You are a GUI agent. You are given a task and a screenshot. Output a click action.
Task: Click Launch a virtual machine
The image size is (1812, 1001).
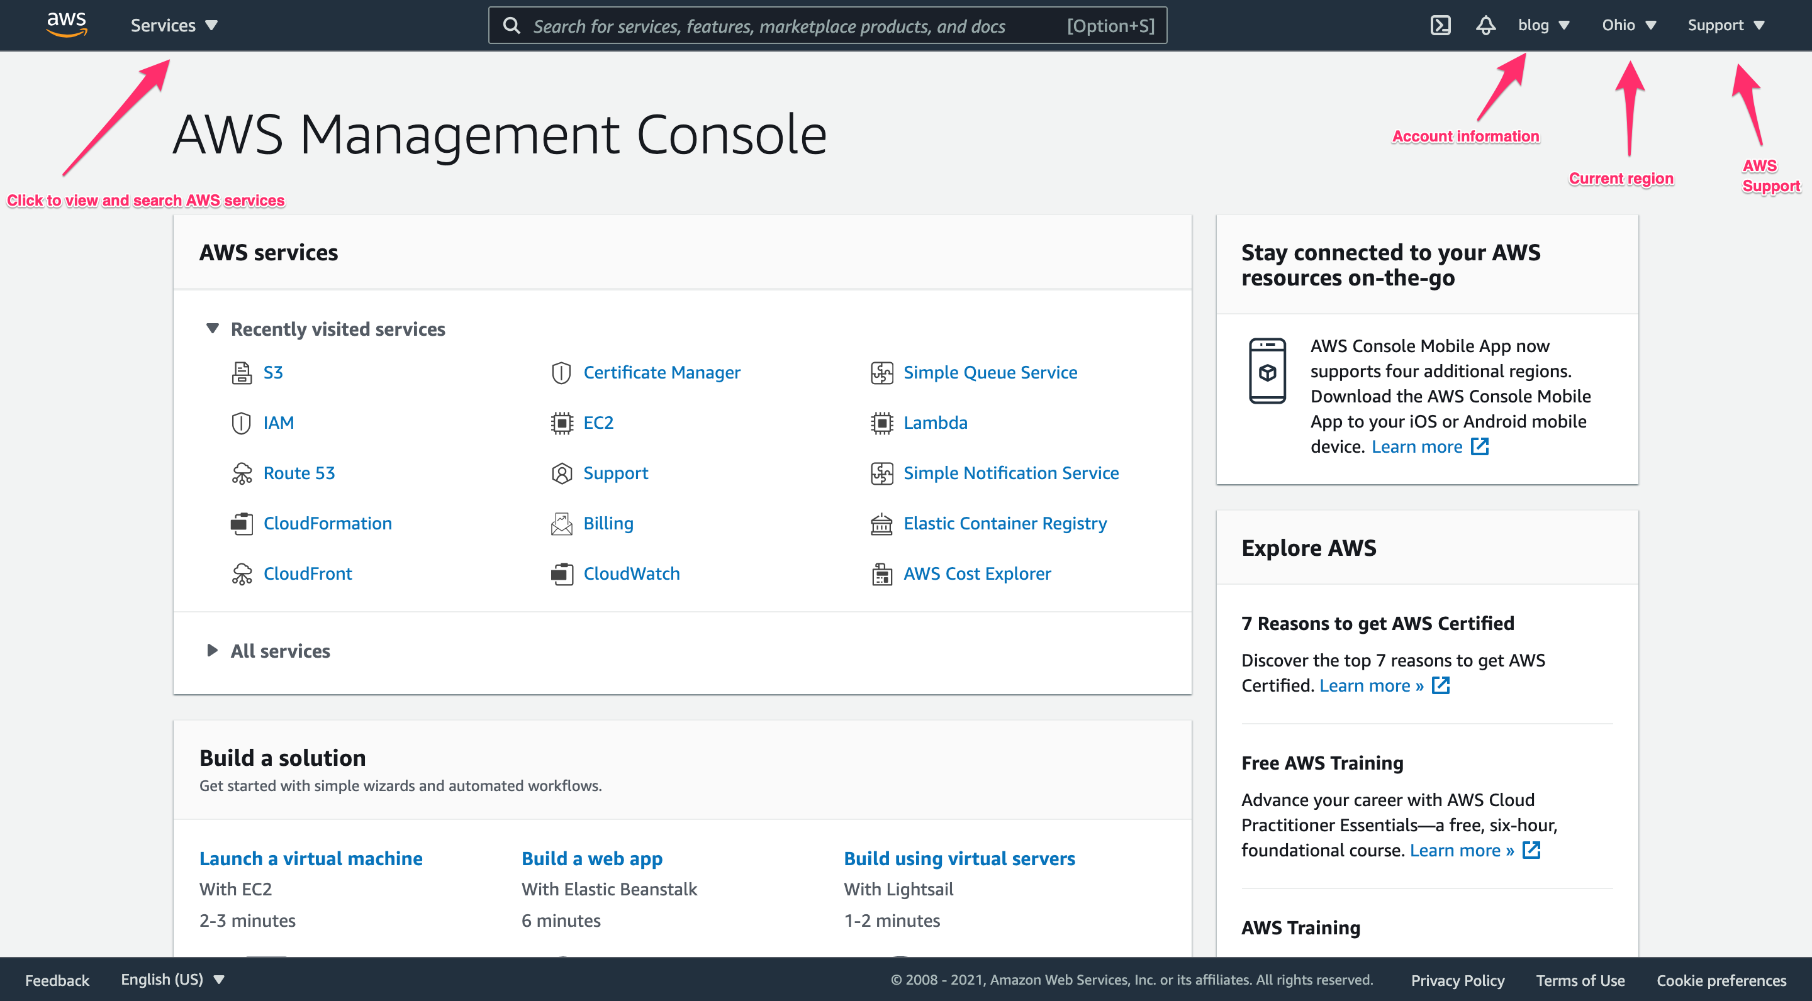[311, 858]
